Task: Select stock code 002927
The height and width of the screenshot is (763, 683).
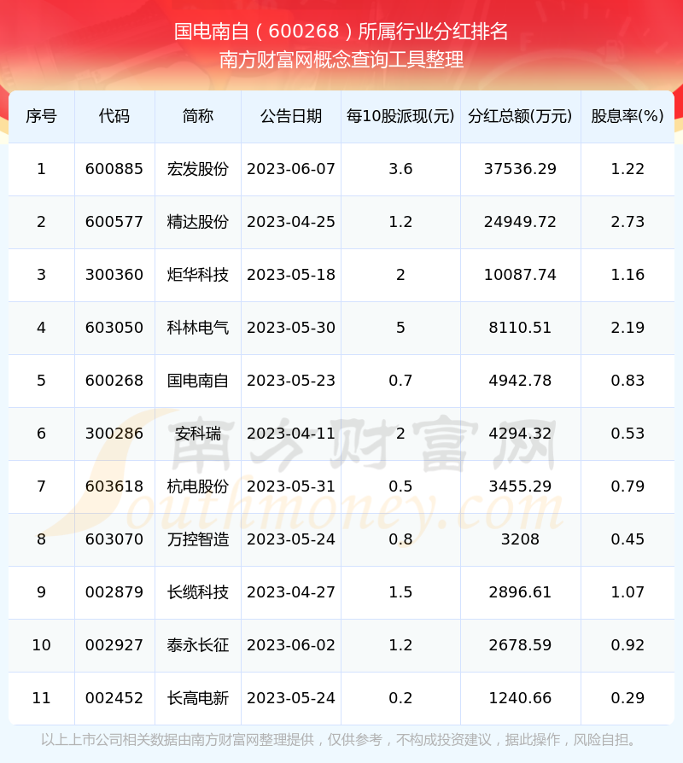Action: pyautogui.click(x=114, y=645)
